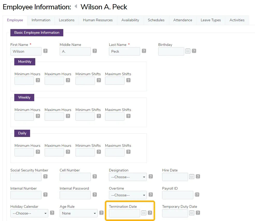
Task: Click the Internal Number field
Action: 26,195
